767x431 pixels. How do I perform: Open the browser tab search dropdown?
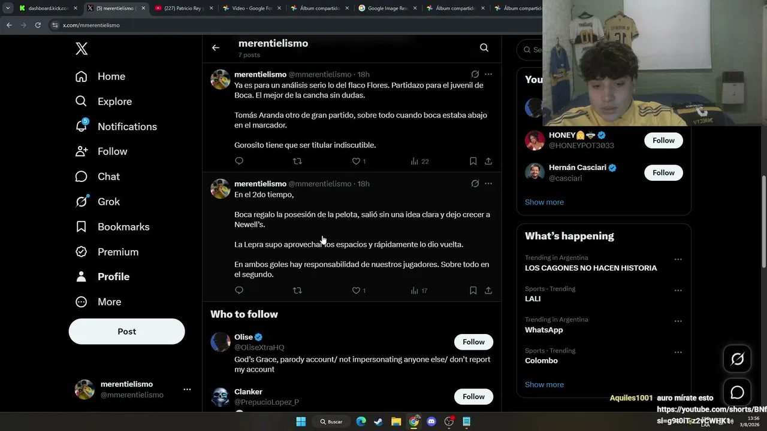(x=7, y=8)
